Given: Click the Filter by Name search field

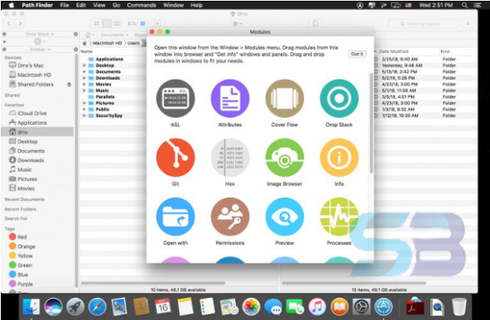Looking at the screenshot, I should 423,24.
